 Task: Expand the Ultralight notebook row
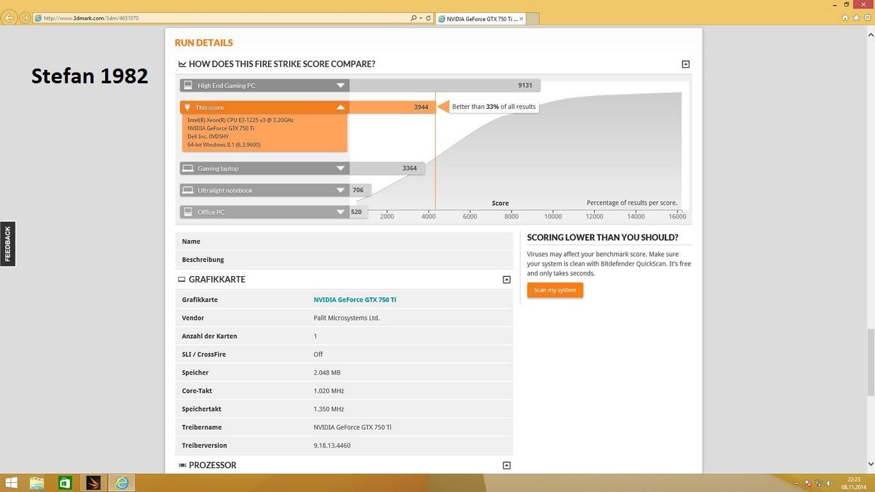(x=340, y=190)
